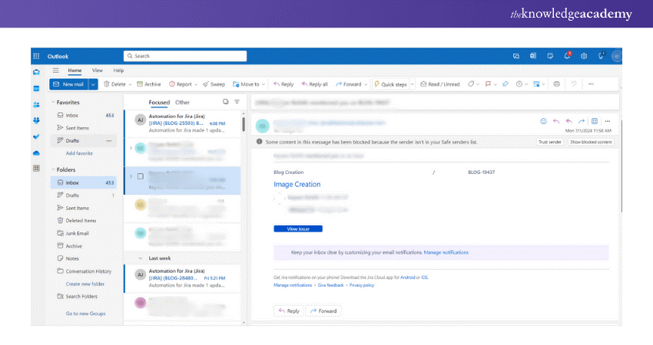
Task: Open the View ribbon tab
Action: click(x=98, y=70)
